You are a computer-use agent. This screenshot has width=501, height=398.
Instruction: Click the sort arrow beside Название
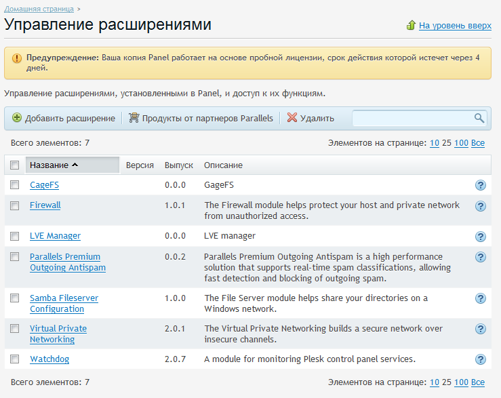[x=75, y=165]
